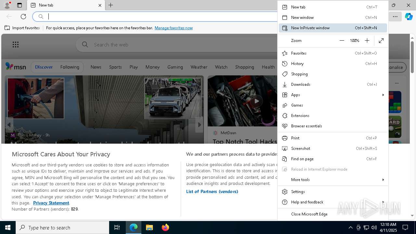
Task: Refresh the page
Action: point(23,17)
